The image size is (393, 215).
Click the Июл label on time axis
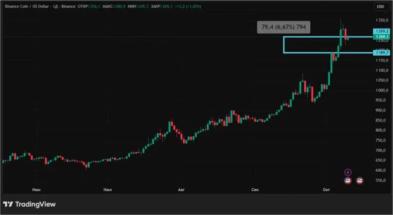click(108, 190)
